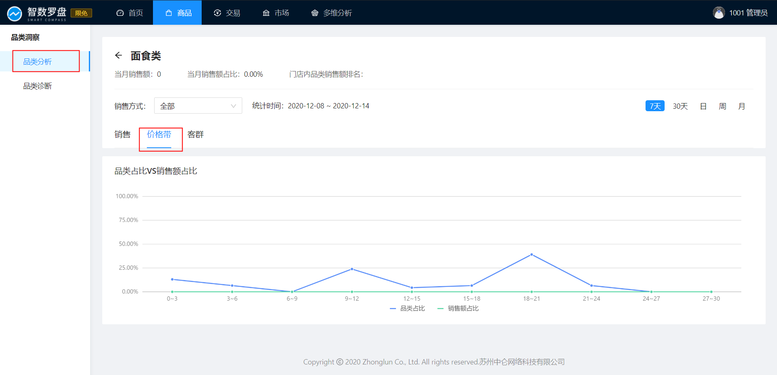Click the back arrow beside 面食类
The image size is (777, 375).
tap(118, 56)
